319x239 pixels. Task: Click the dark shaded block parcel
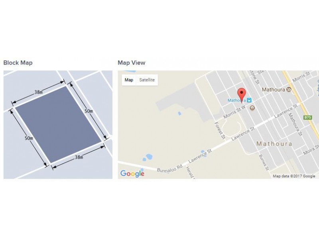tap(58, 124)
